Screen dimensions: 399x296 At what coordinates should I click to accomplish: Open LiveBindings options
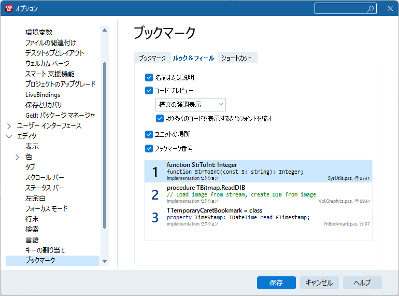click(x=42, y=95)
